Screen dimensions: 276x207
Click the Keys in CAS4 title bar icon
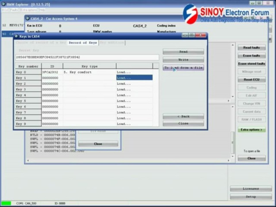17,36
